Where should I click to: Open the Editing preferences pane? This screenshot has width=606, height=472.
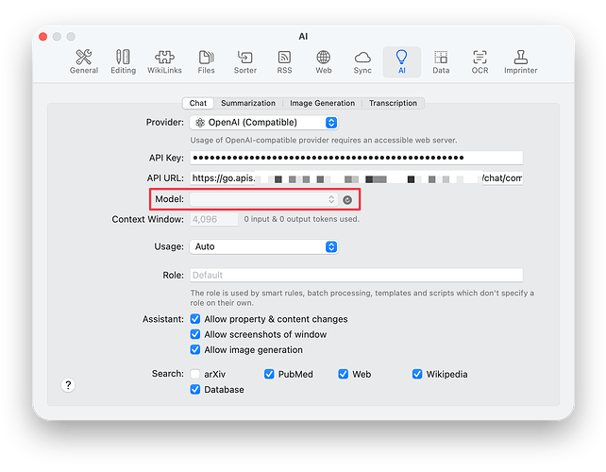[x=123, y=62]
